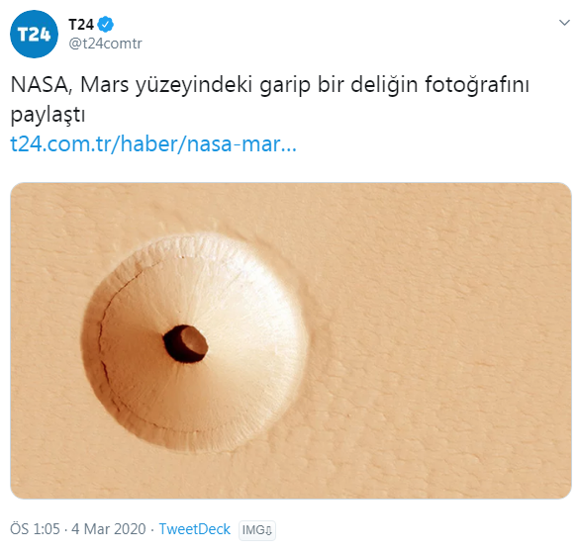Click the dark hole in Mars photo
579x552 pixels.
185,344
